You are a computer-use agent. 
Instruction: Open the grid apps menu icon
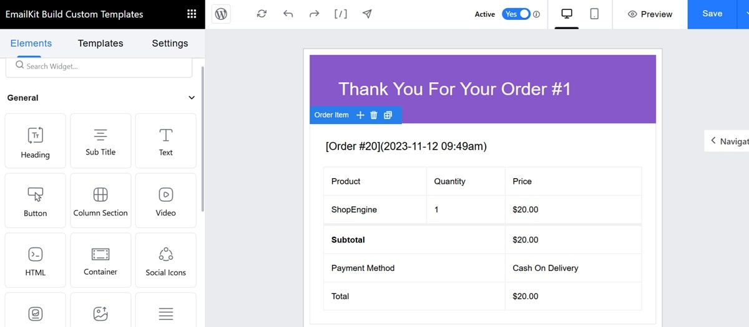click(x=192, y=14)
